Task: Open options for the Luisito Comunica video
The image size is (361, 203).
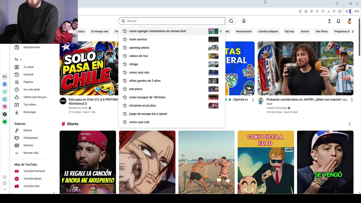Action: coord(352,100)
